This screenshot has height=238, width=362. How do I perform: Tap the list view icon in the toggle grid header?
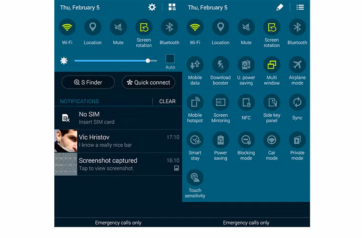tap(300, 8)
